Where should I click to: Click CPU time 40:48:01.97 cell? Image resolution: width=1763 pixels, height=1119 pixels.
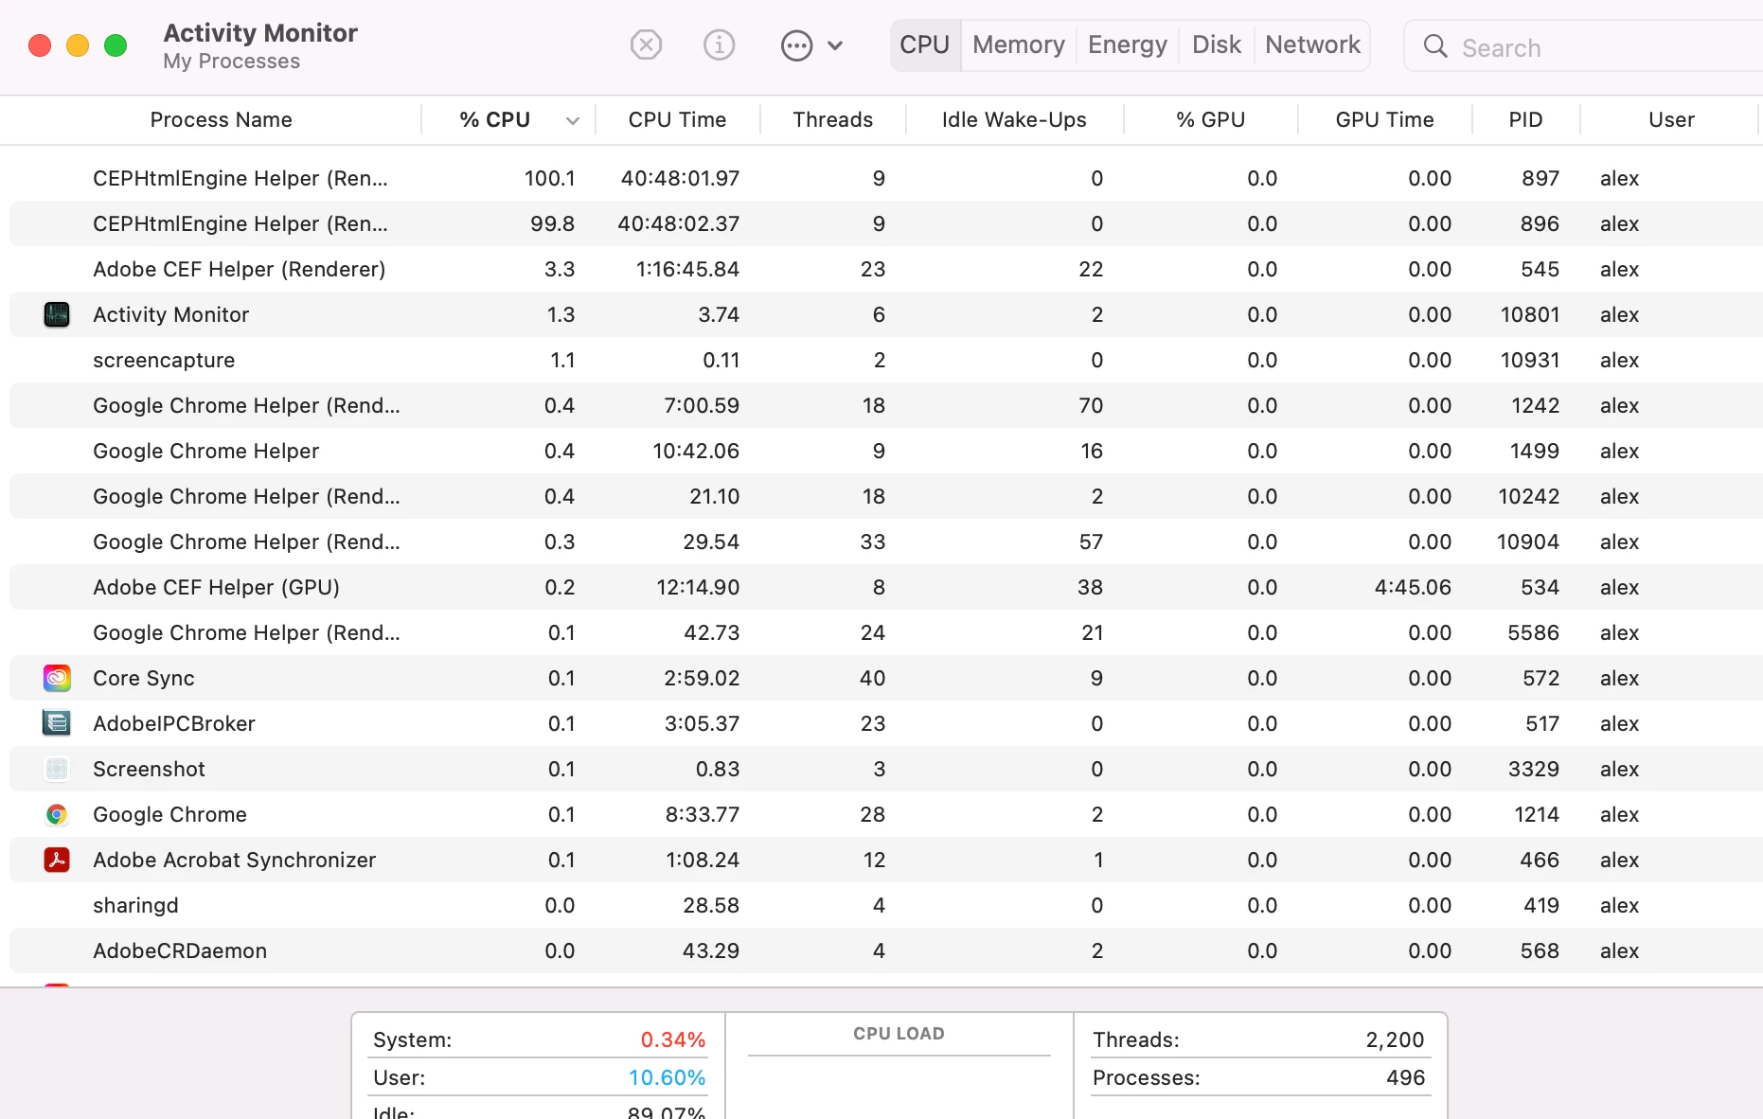[x=680, y=178]
